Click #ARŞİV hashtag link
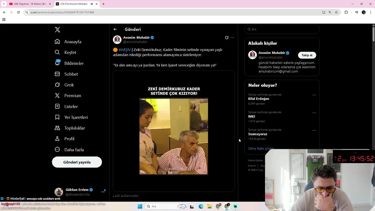This screenshot has width=375, height=211. coord(125,50)
